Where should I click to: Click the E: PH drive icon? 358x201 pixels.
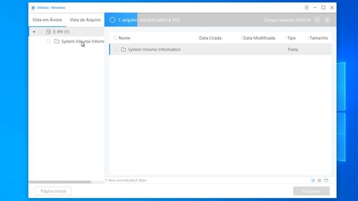[48, 32]
